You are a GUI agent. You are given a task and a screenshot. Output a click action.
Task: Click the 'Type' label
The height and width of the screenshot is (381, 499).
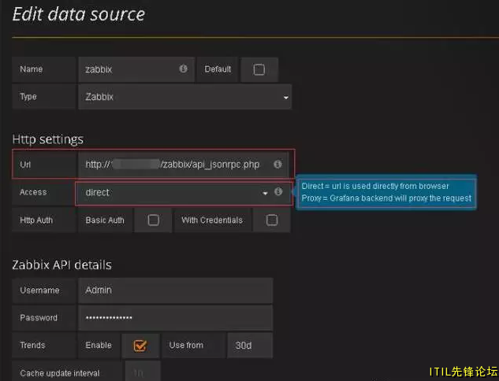pyautogui.click(x=28, y=97)
